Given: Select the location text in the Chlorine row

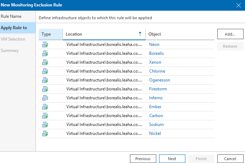Looking at the screenshot, I should click(104, 71).
